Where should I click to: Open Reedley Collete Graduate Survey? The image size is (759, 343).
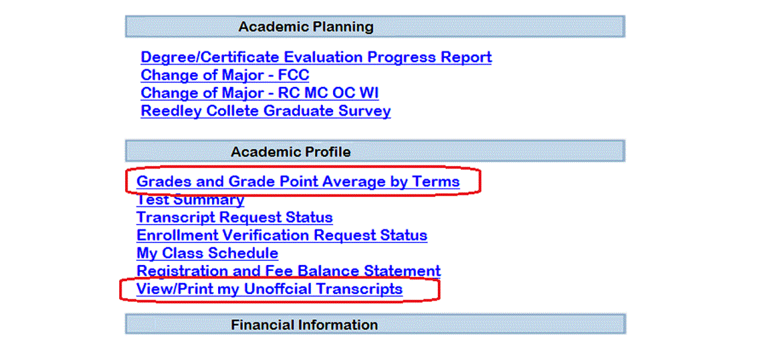265,111
